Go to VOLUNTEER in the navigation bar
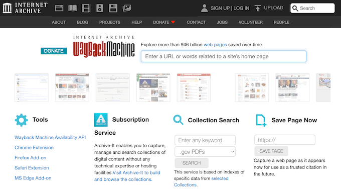The height and width of the screenshot is (193, 341). click(251, 22)
